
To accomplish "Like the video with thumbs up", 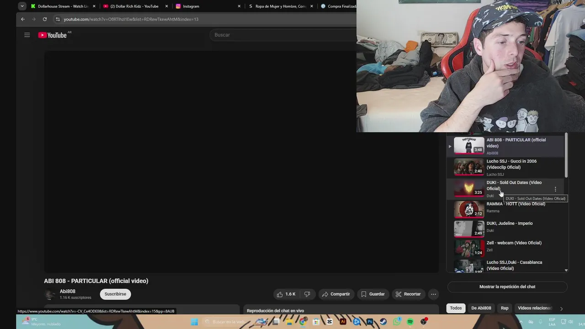I will (x=286, y=294).
